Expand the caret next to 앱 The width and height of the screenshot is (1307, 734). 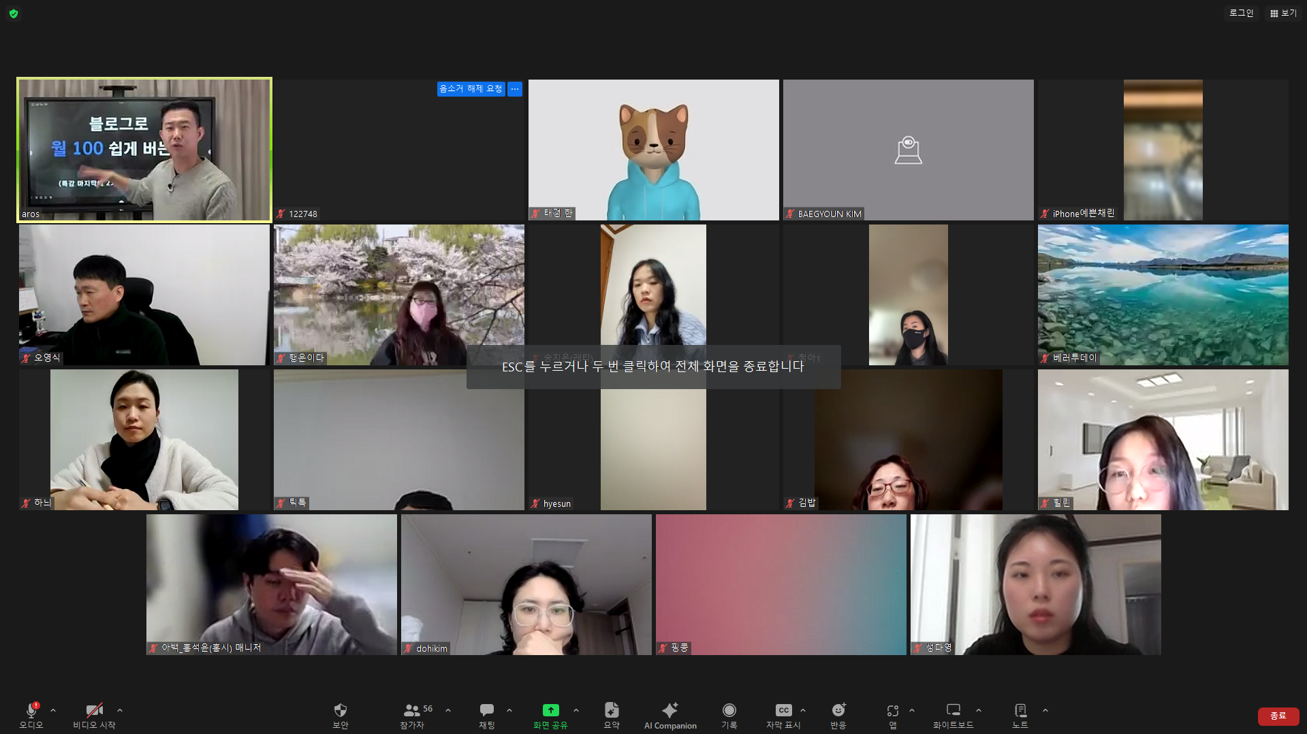click(912, 710)
